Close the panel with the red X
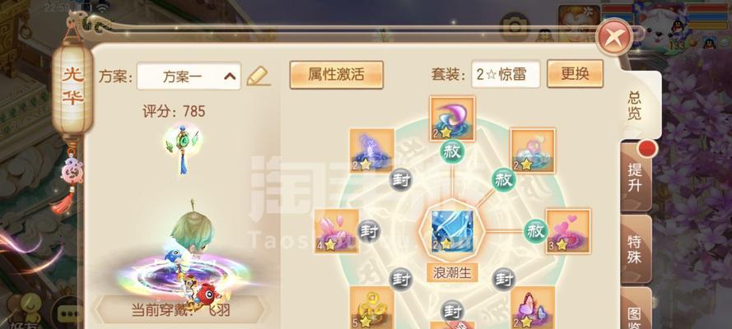 (x=613, y=37)
